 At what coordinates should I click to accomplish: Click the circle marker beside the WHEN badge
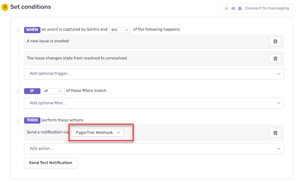pos(18,30)
